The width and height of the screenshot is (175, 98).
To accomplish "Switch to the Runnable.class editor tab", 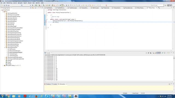I will point(129,8).
